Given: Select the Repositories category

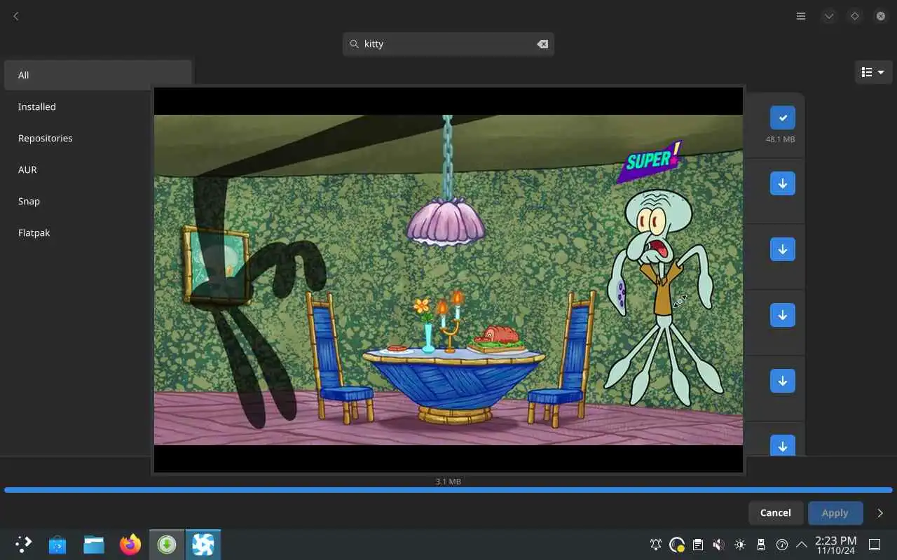Looking at the screenshot, I should [98, 138].
